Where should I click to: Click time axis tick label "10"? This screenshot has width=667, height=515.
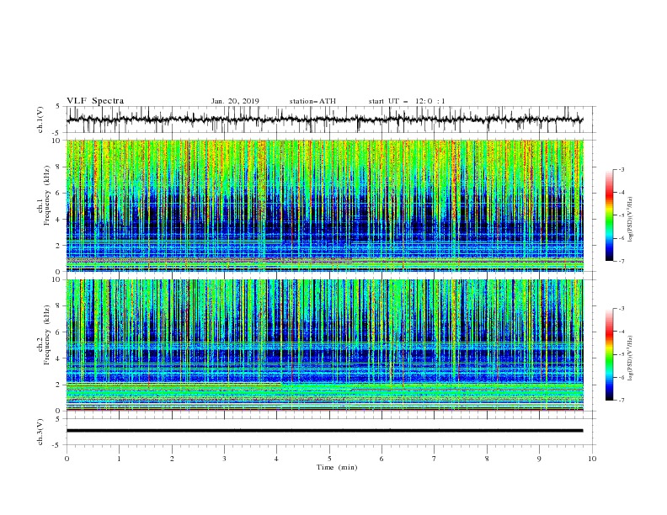pos(592,459)
